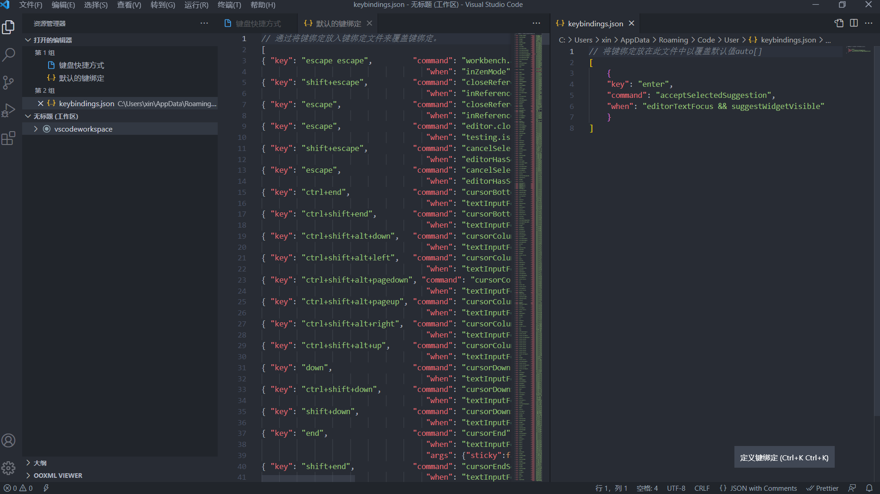Open Explorer panel more actions menu

(204, 23)
